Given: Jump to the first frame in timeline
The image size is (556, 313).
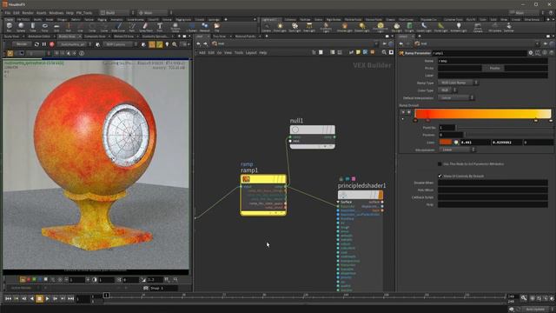Looking at the screenshot, I should tap(8, 299).
